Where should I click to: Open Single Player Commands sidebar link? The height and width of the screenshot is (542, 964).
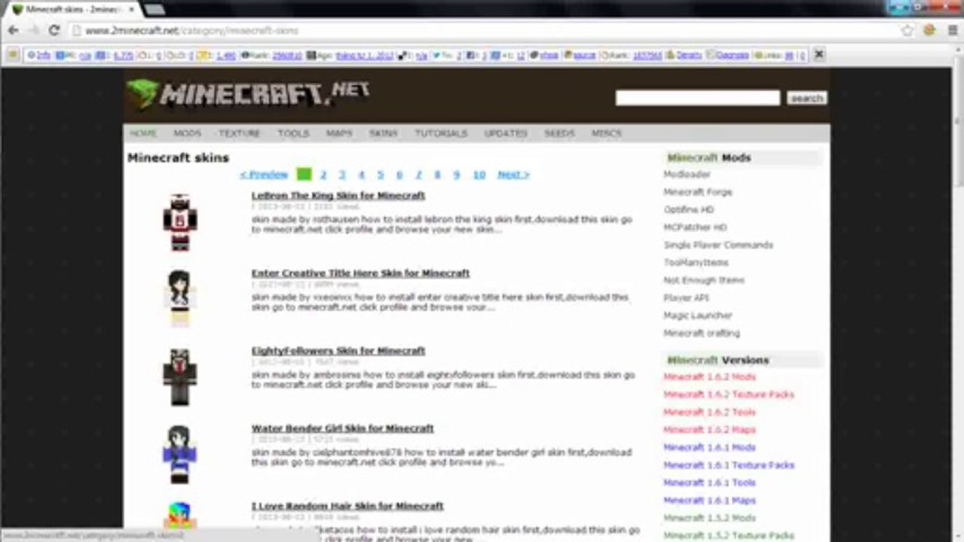click(718, 245)
